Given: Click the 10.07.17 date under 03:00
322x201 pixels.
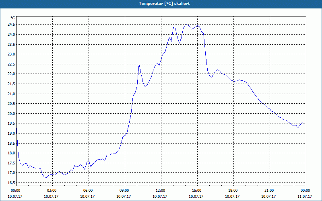Looking at the screenshot, I should 51,196.
